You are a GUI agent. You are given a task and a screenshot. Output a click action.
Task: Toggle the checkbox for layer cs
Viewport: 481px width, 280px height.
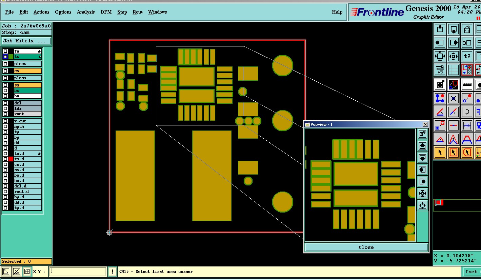click(5, 71)
